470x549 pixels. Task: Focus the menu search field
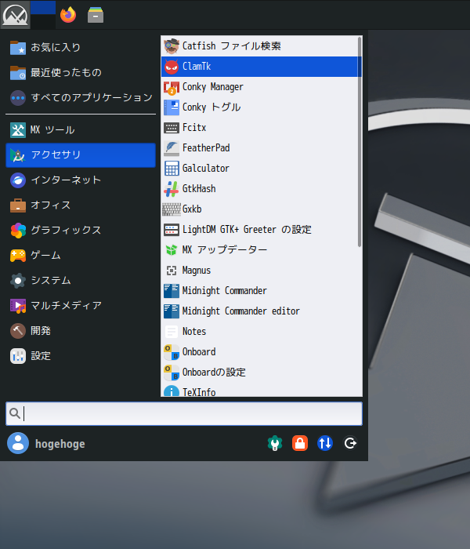[x=184, y=413]
